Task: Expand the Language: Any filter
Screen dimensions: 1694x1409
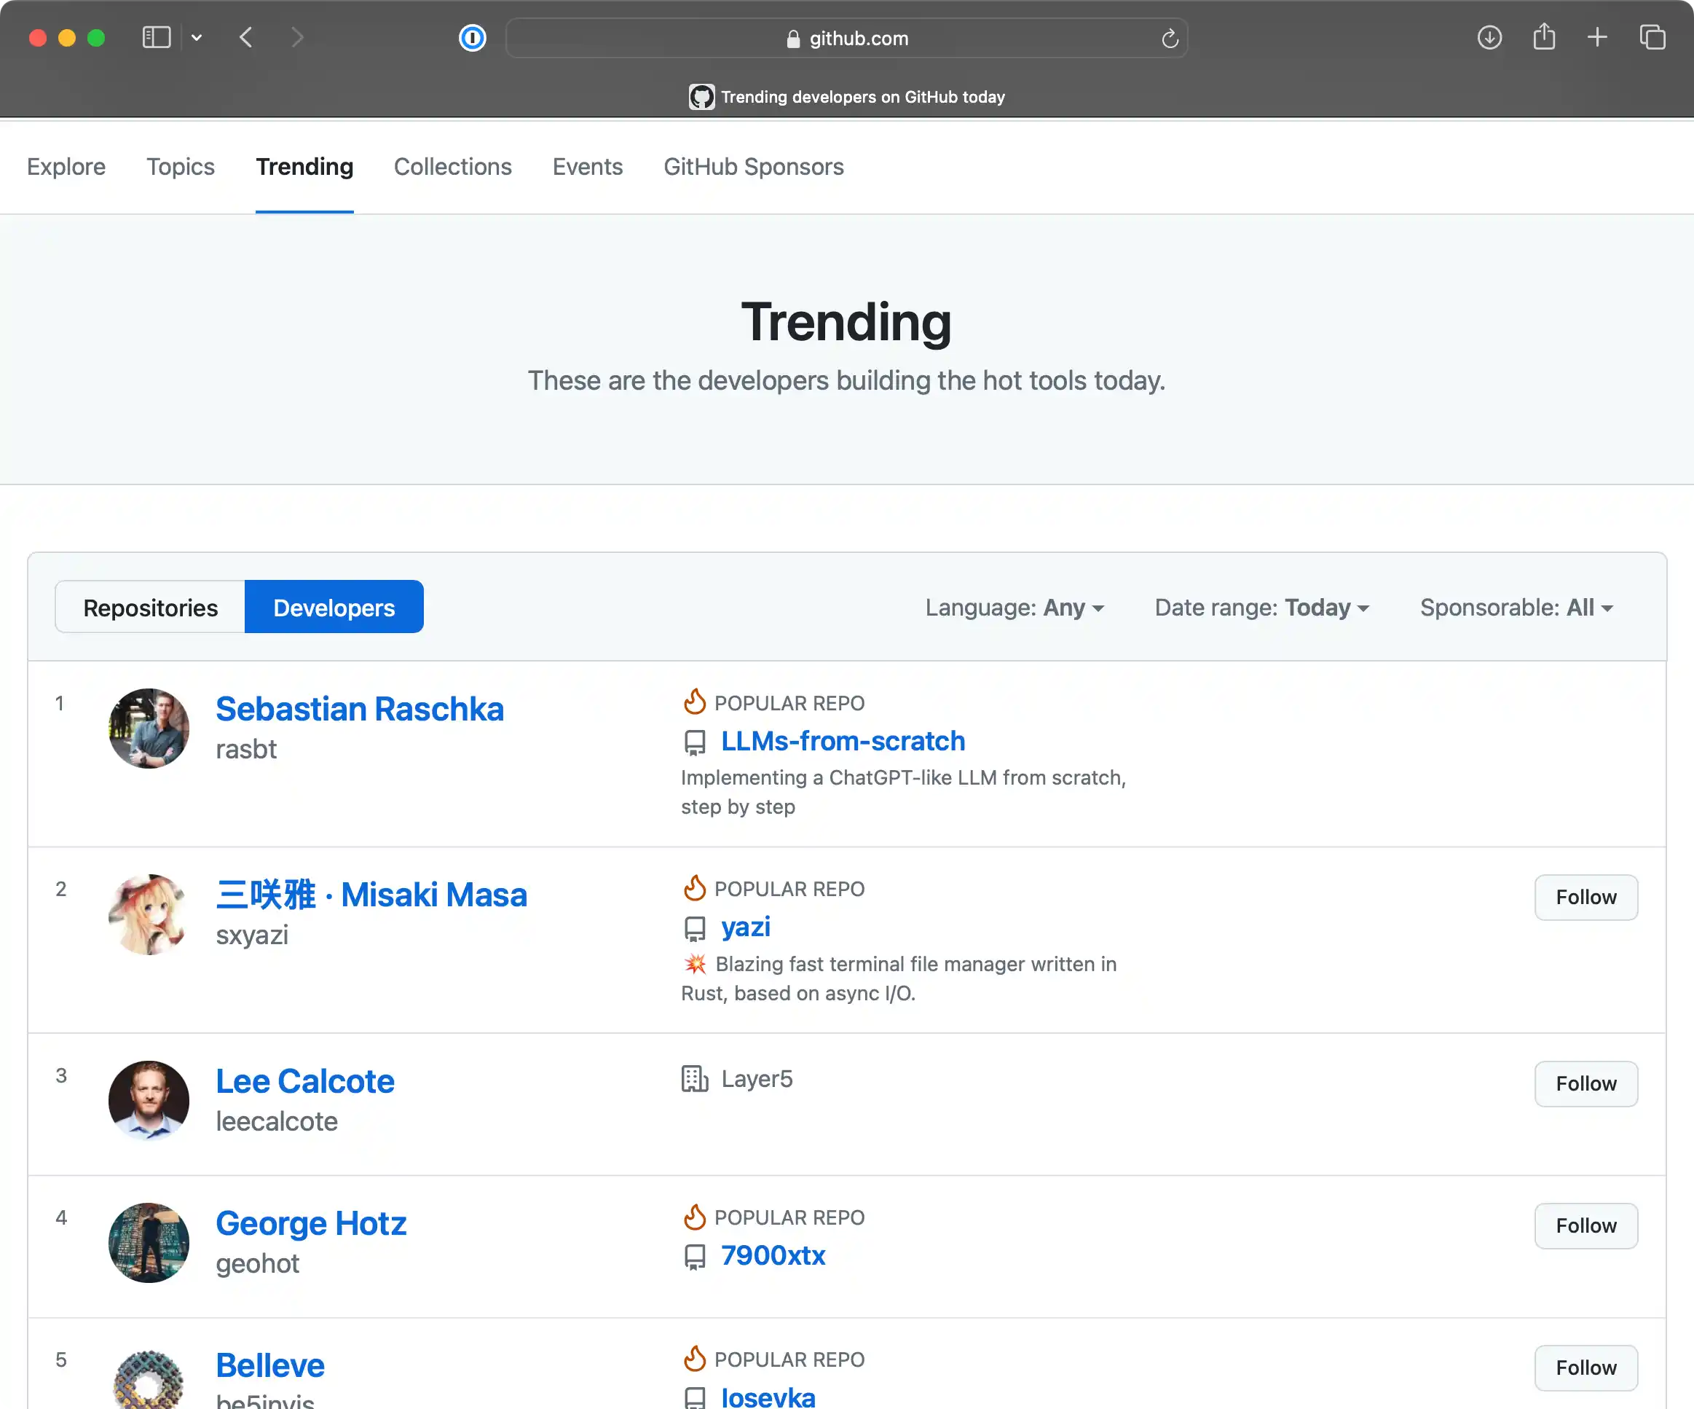Action: click(x=1015, y=607)
